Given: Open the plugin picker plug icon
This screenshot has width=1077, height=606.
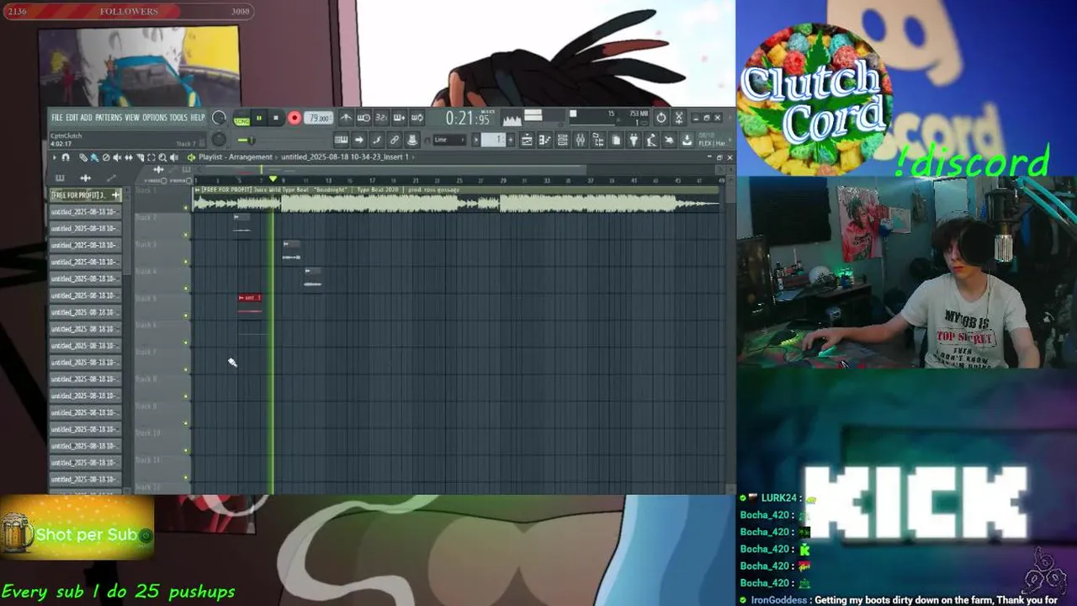Looking at the screenshot, I should click(x=634, y=140).
